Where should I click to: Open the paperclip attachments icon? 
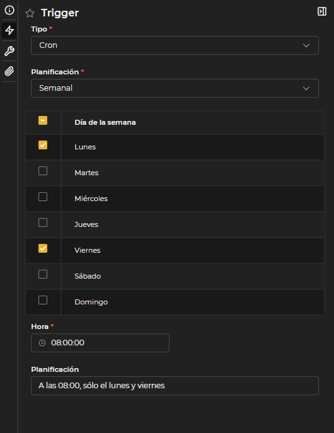coord(9,71)
